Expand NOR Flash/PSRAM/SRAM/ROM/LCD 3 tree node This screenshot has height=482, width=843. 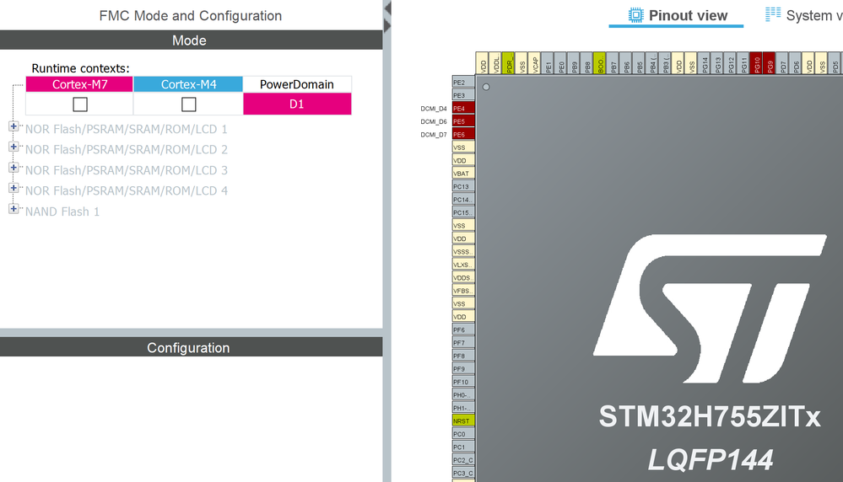click(x=14, y=168)
